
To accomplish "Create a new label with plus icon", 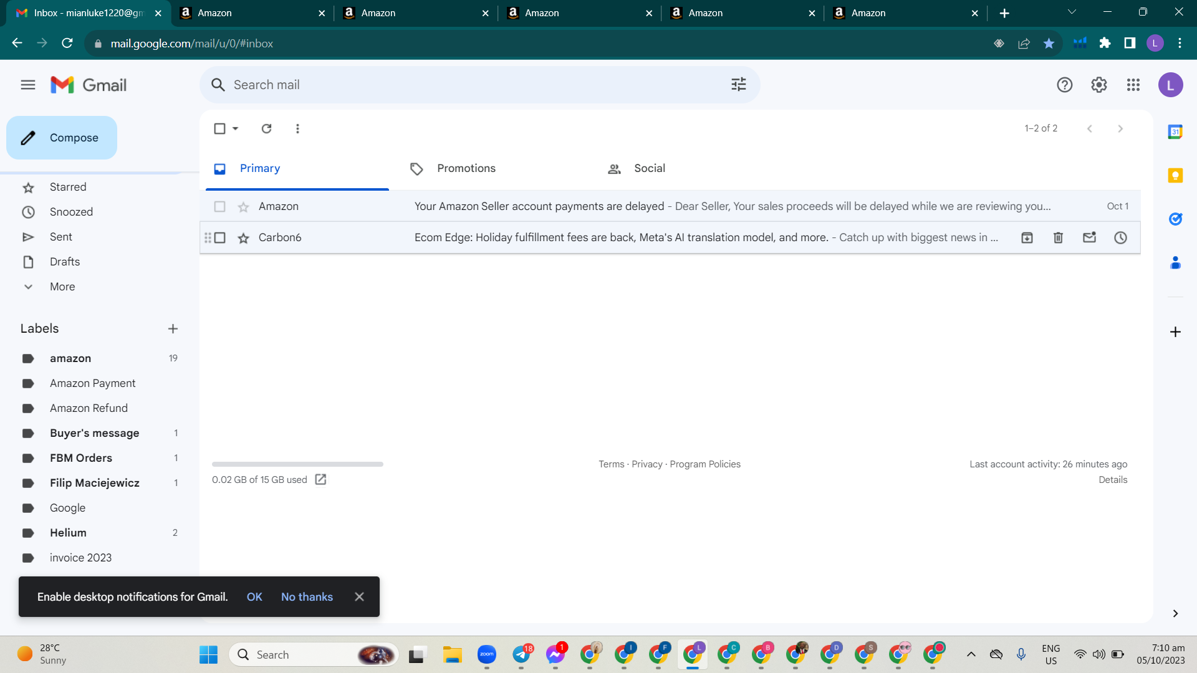I will pos(173,328).
